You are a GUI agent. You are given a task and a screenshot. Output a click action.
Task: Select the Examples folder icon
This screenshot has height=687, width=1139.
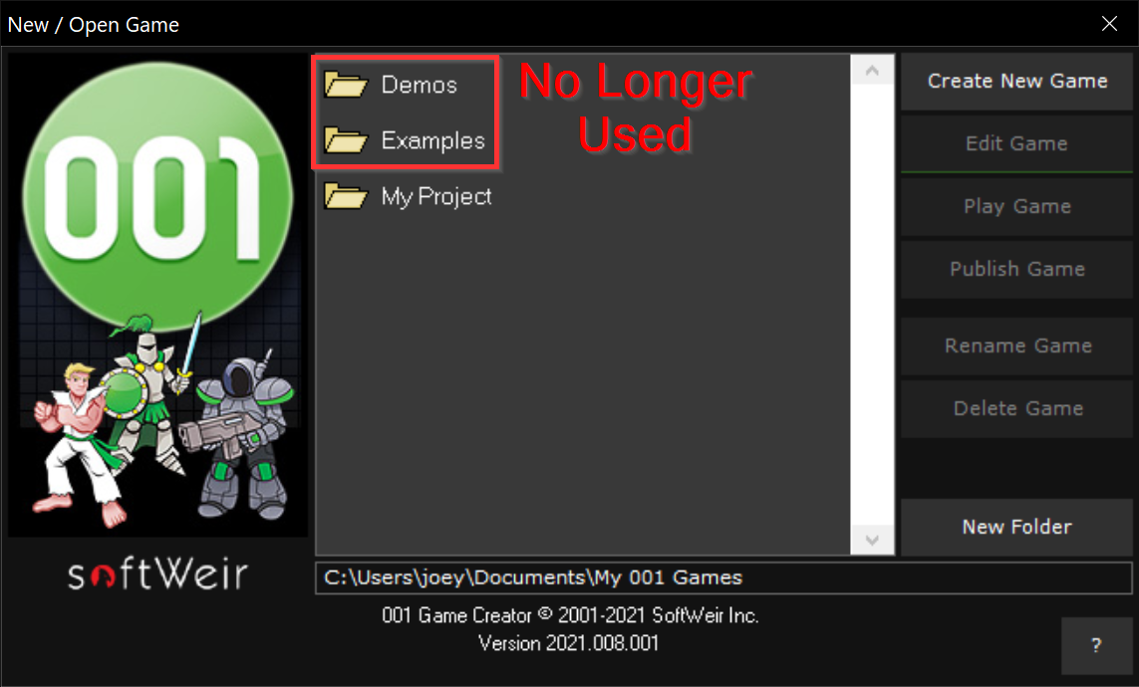tap(346, 139)
